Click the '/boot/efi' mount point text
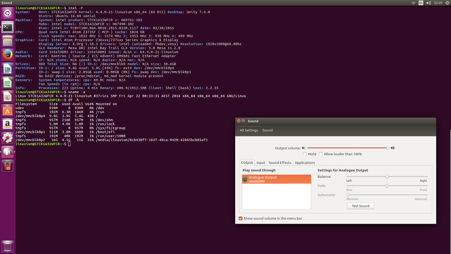The width and height of the screenshot is (451, 254). point(105,132)
